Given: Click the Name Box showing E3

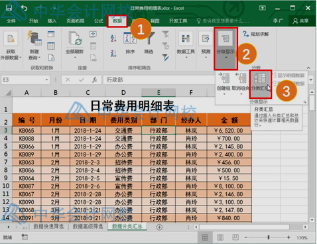Looking at the screenshot, I should pos(23,80).
